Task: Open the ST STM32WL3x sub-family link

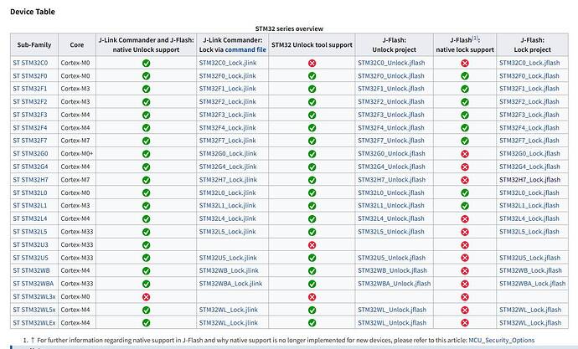Action: coord(34,296)
